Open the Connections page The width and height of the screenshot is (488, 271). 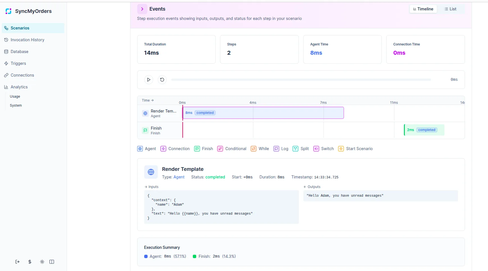coord(22,75)
